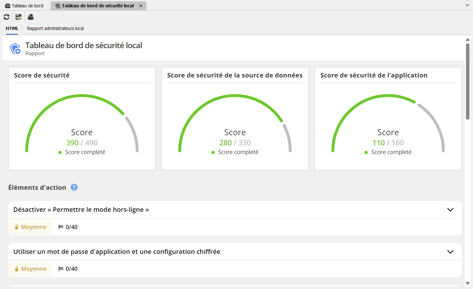Expand the application password and encrypted configuration item
Image resolution: width=473 pixels, height=289 pixels.
[x=450, y=252]
